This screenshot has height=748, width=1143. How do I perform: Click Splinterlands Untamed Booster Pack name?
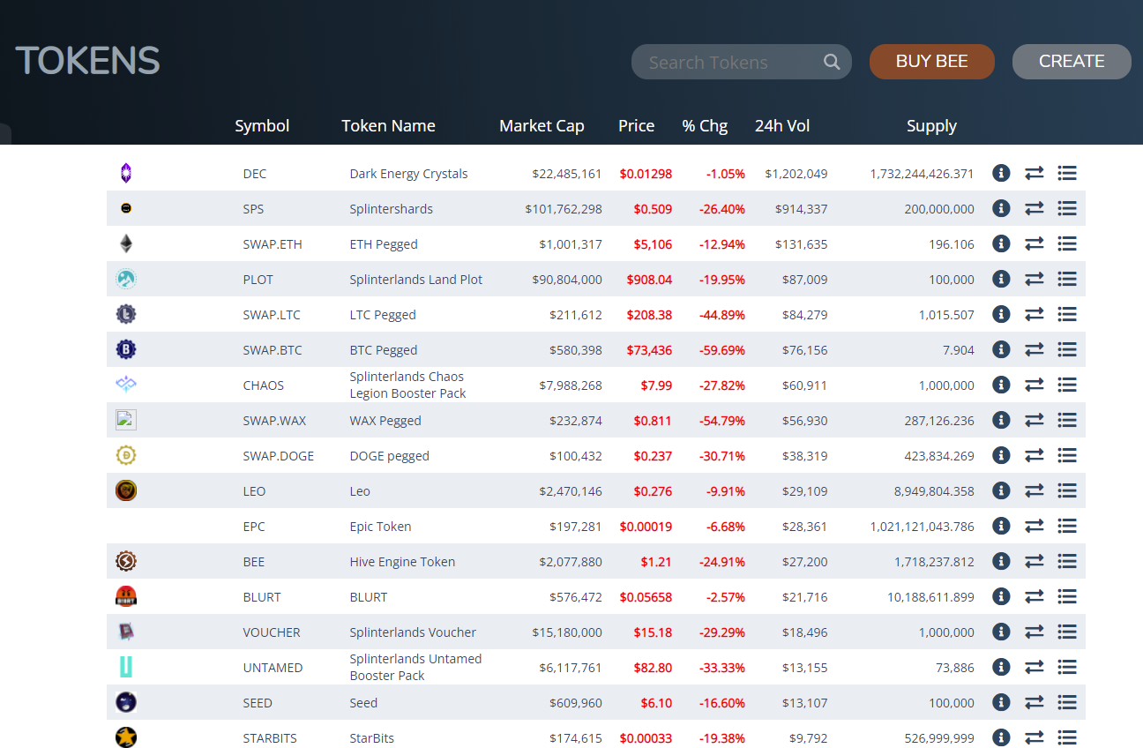click(x=415, y=667)
